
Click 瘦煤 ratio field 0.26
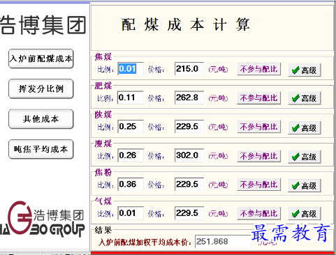pyautogui.click(x=131, y=155)
